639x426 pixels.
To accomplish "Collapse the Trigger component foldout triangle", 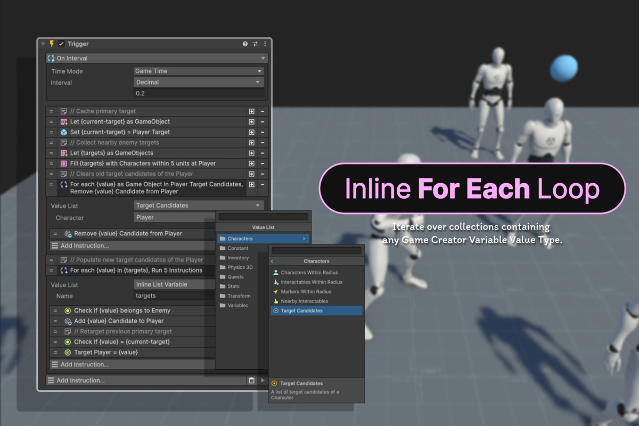I will 43,44.
